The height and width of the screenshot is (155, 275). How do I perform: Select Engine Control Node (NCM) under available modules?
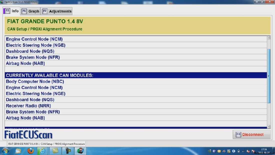(x=136, y=88)
